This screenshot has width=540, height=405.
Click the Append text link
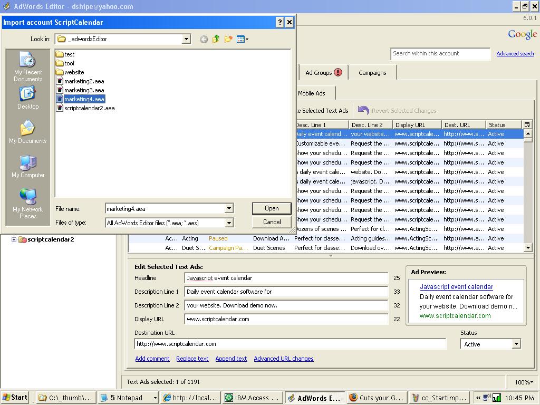[x=231, y=359]
